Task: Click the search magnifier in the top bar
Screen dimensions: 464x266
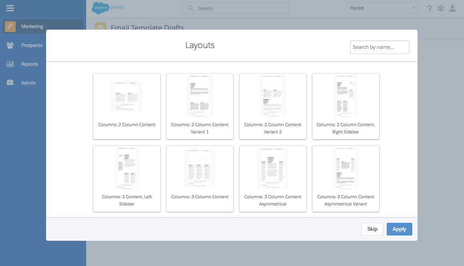Action: point(190,8)
